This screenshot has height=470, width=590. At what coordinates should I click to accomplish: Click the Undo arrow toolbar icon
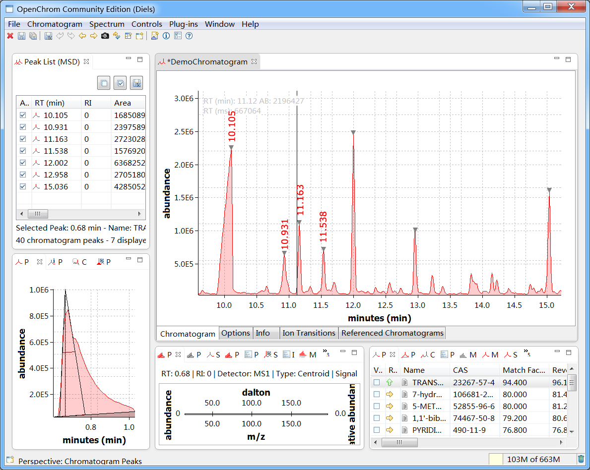tap(60, 36)
